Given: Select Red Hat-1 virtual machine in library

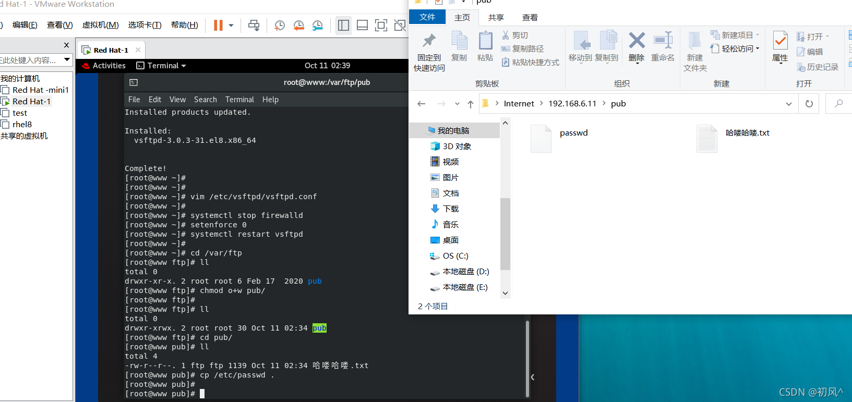Looking at the screenshot, I should (31, 101).
